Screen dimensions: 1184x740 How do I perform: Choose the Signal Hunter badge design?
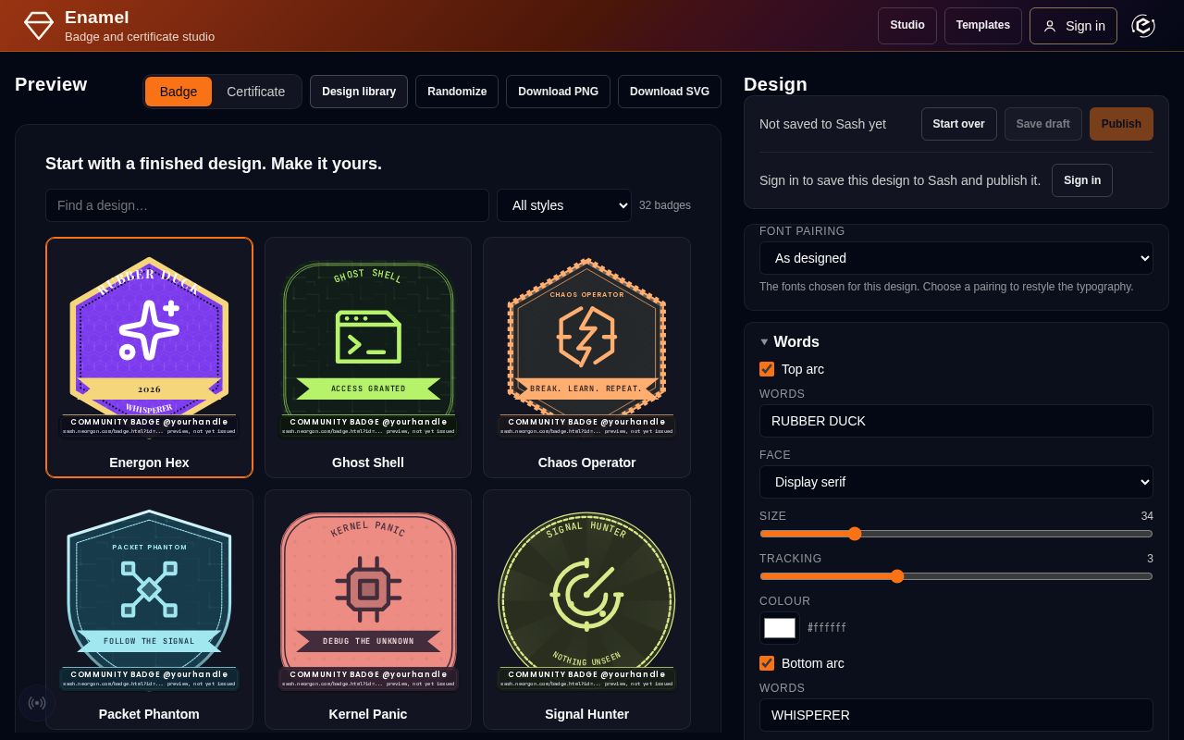coord(586,610)
